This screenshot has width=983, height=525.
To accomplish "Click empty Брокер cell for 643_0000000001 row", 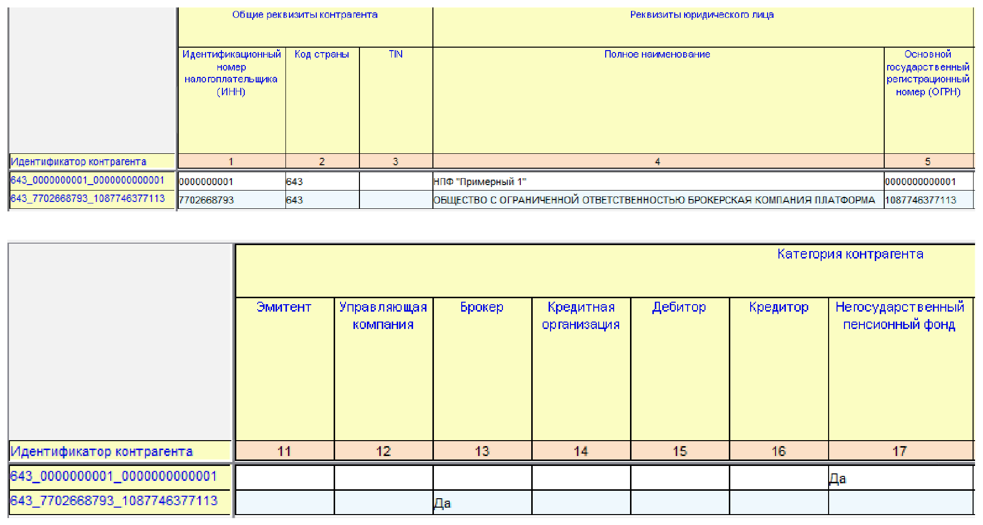I will click(x=482, y=477).
